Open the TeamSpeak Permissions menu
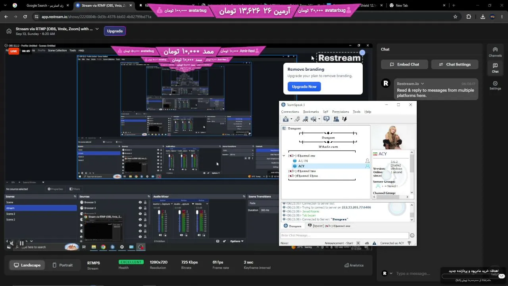The height and width of the screenshot is (286, 508). click(341, 112)
